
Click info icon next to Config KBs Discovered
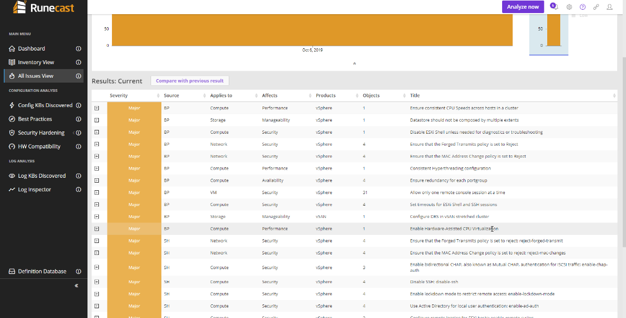[x=79, y=105]
